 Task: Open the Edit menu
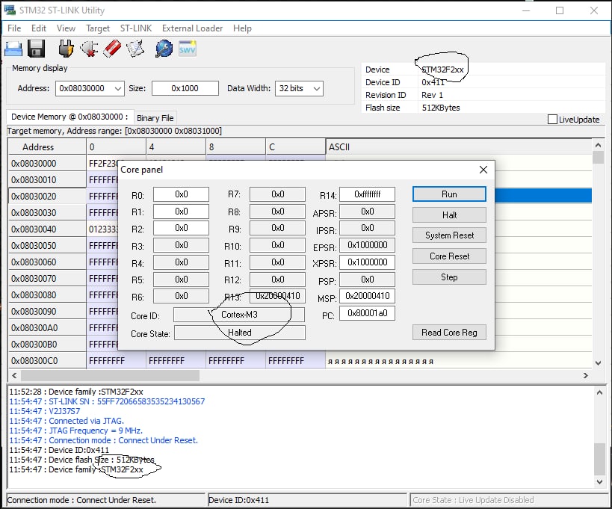coord(39,28)
